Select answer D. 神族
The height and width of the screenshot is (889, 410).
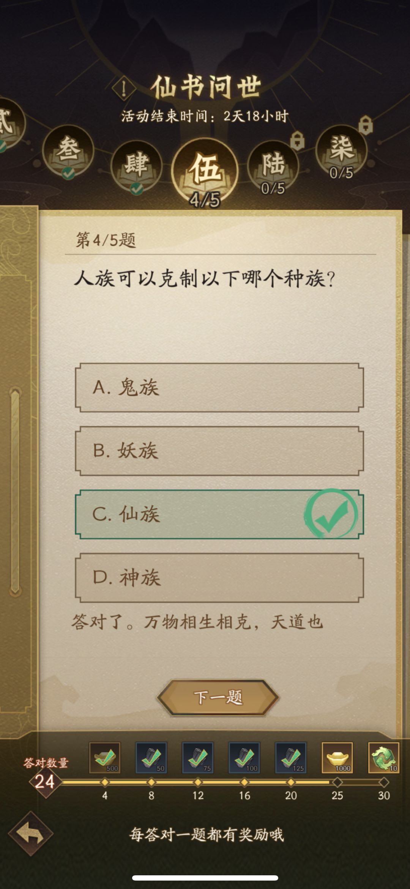point(219,577)
